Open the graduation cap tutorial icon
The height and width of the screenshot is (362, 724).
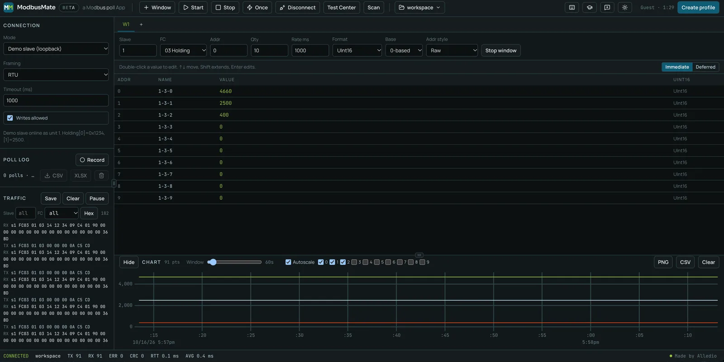[x=590, y=8]
